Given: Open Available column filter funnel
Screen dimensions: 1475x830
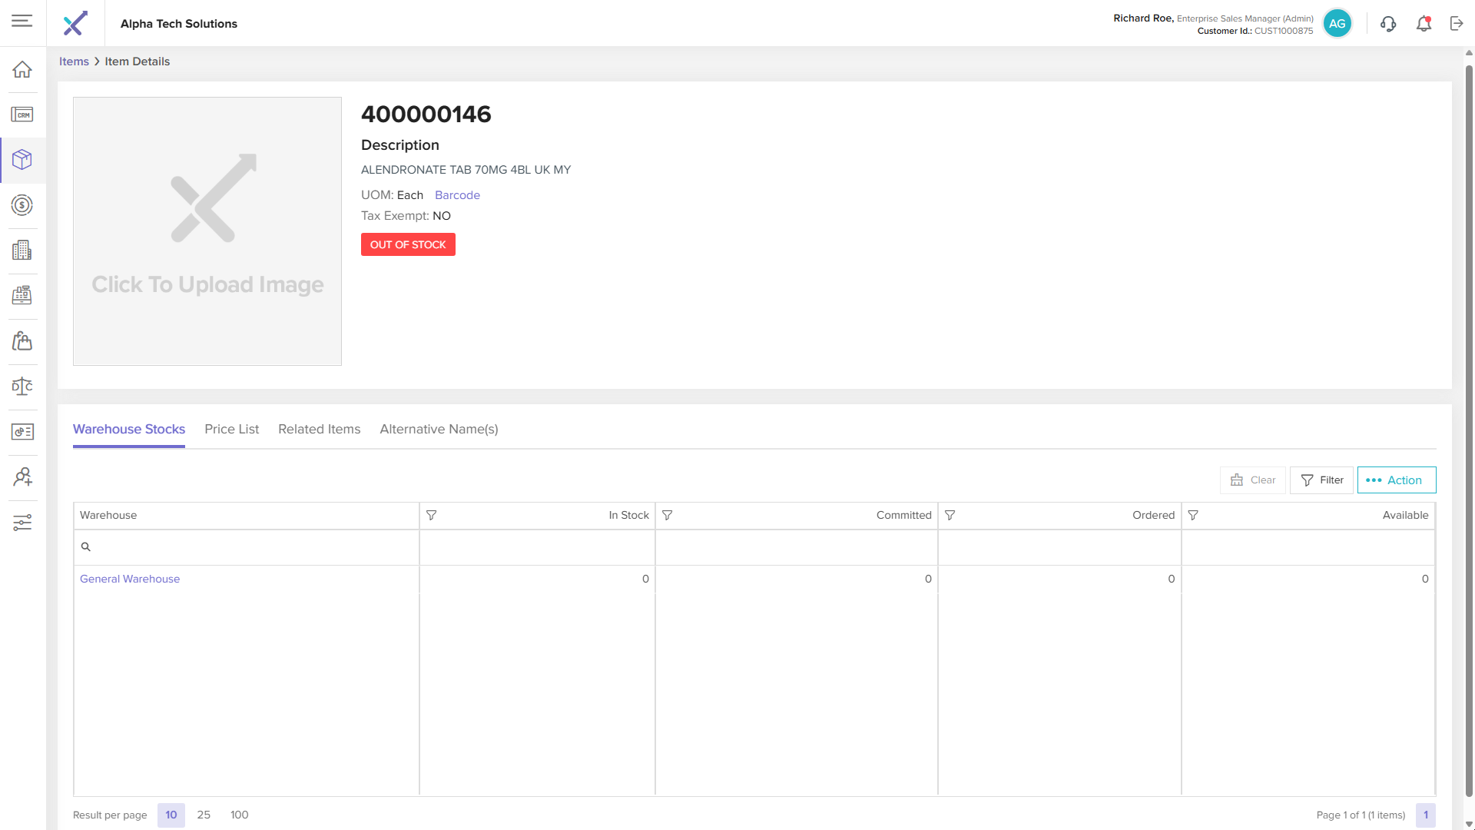Looking at the screenshot, I should (1193, 516).
